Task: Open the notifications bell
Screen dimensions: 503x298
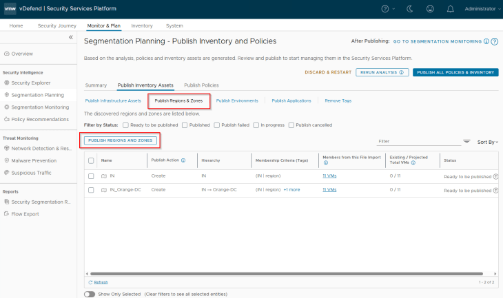Action: pyautogui.click(x=450, y=9)
